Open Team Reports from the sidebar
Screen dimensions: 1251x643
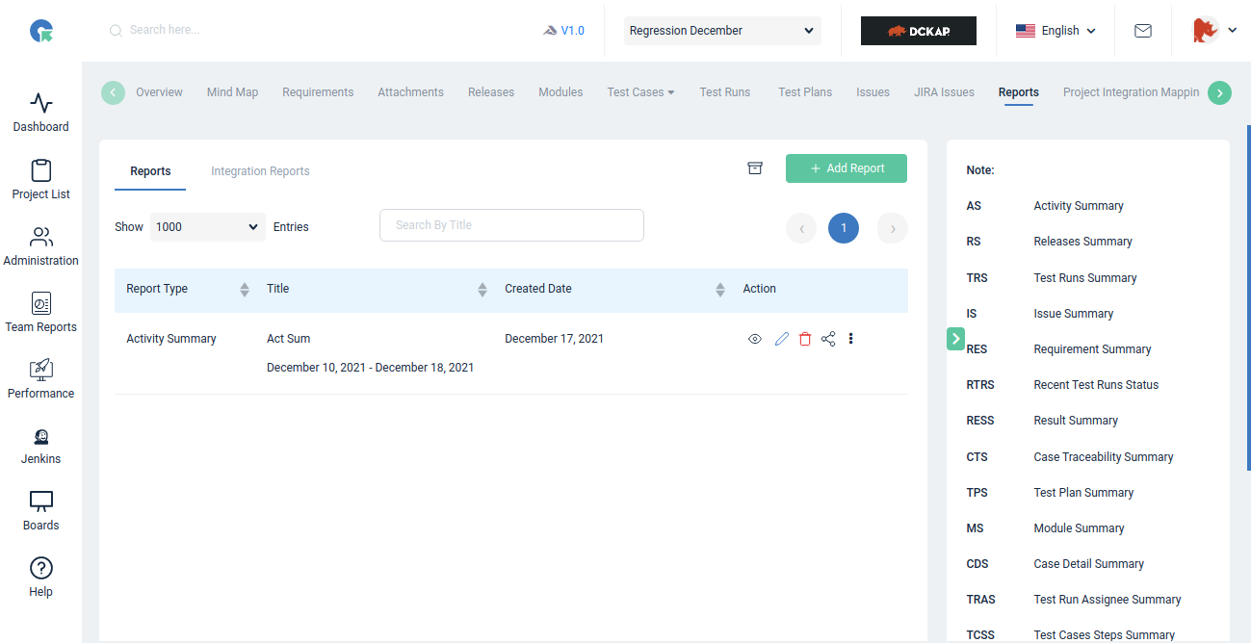[40, 313]
